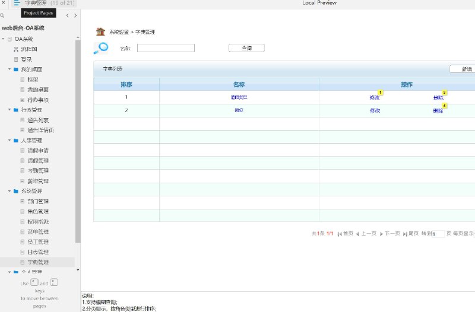Image resolution: width=475 pixels, height=312 pixels.
Task: Collapse the 人事管理 folder
Action: [9, 140]
